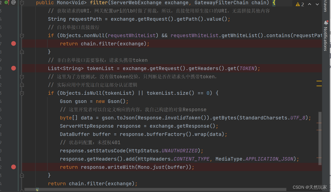Collapse the filter method fold marker
The height and width of the screenshot is (192, 331).
[22, 3]
